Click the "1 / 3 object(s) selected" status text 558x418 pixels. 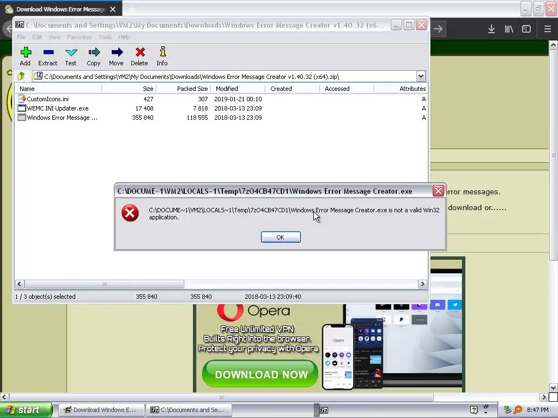[45, 297]
